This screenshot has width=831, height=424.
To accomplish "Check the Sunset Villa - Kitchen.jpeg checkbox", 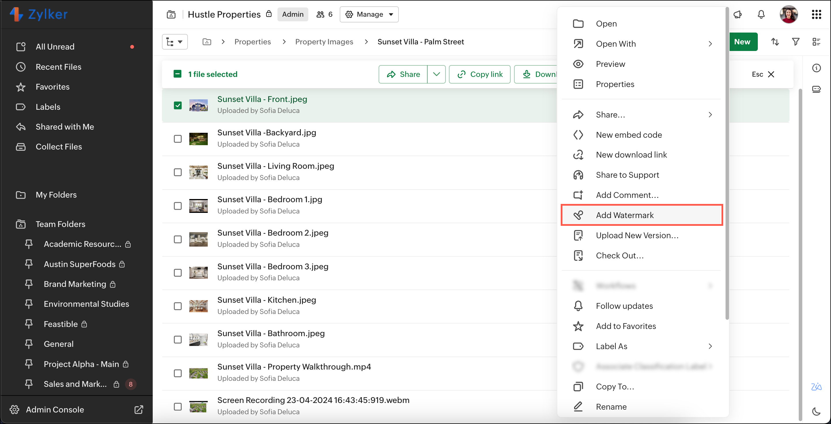I will (178, 306).
